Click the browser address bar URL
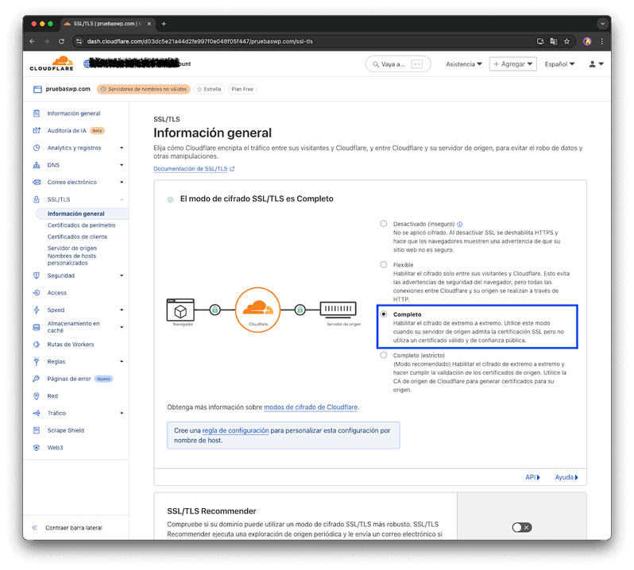This screenshot has width=634, height=570. coord(199,41)
